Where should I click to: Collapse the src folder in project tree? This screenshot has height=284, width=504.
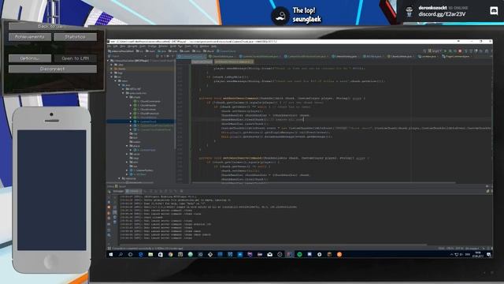pos(111,77)
